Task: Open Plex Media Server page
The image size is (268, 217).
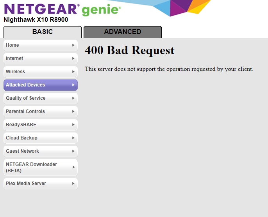Action: pos(41,183)
